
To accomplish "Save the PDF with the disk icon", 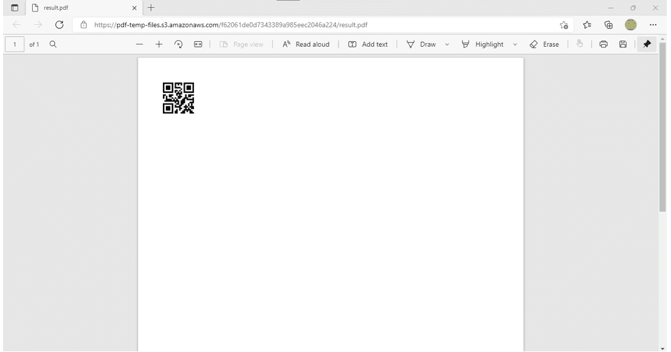I will 623,44.
